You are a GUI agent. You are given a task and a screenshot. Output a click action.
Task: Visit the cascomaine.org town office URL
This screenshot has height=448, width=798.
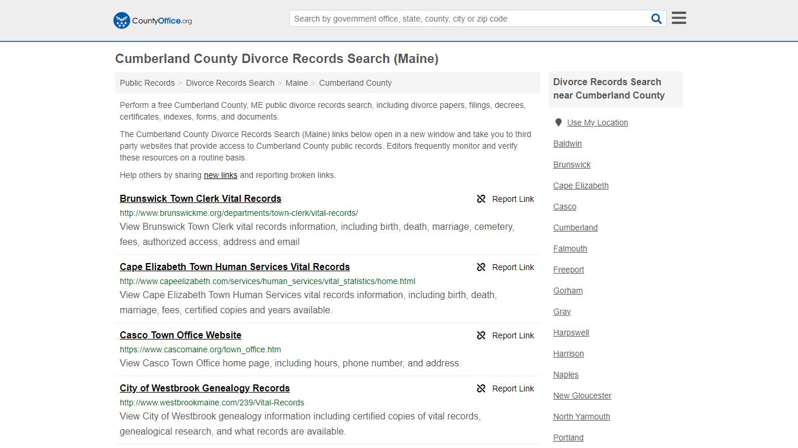click(200, 349)
